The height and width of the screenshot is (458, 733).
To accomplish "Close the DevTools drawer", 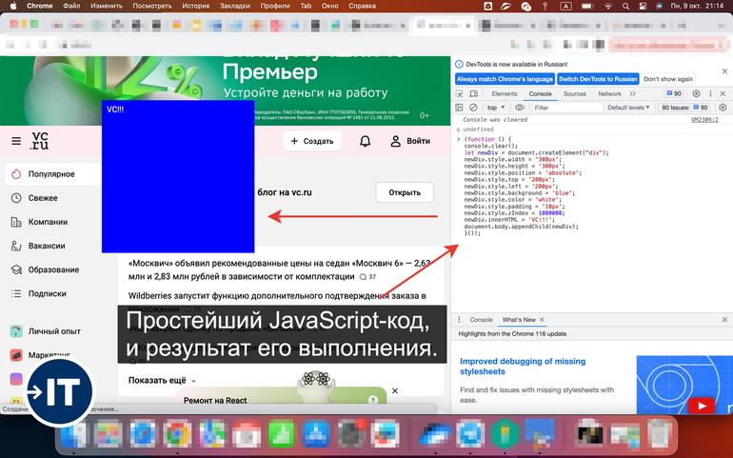I will 724,320.
